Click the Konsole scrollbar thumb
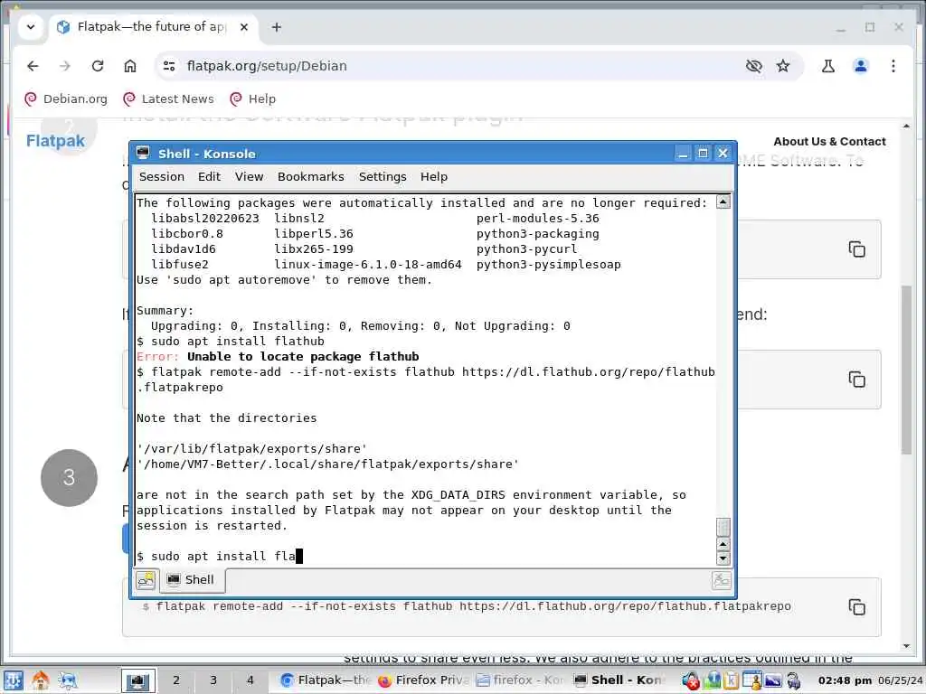 coord(723,527)
